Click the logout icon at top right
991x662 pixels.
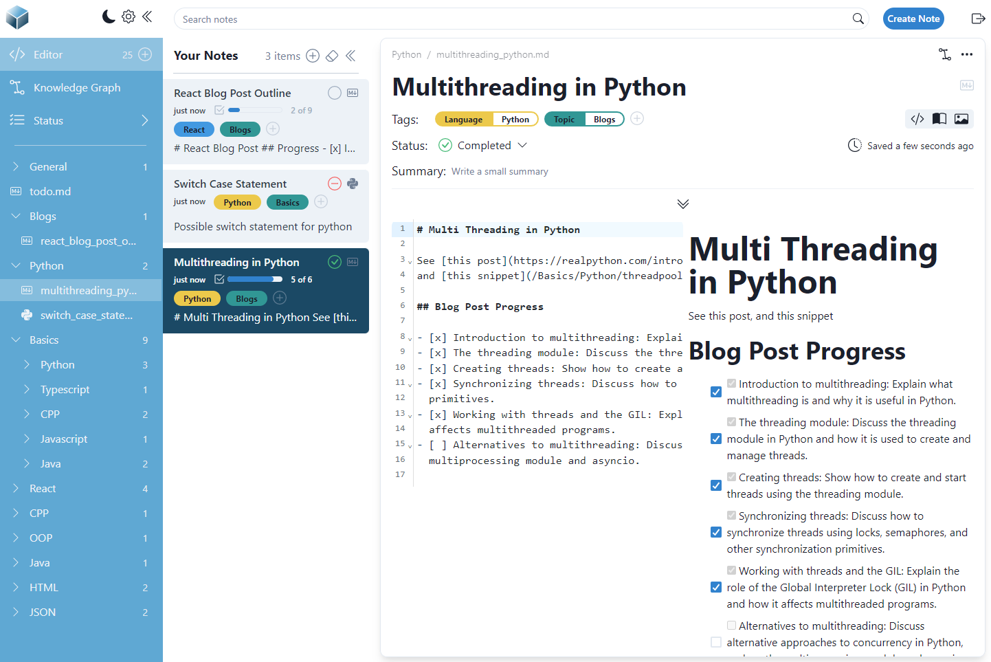[978, 19]
